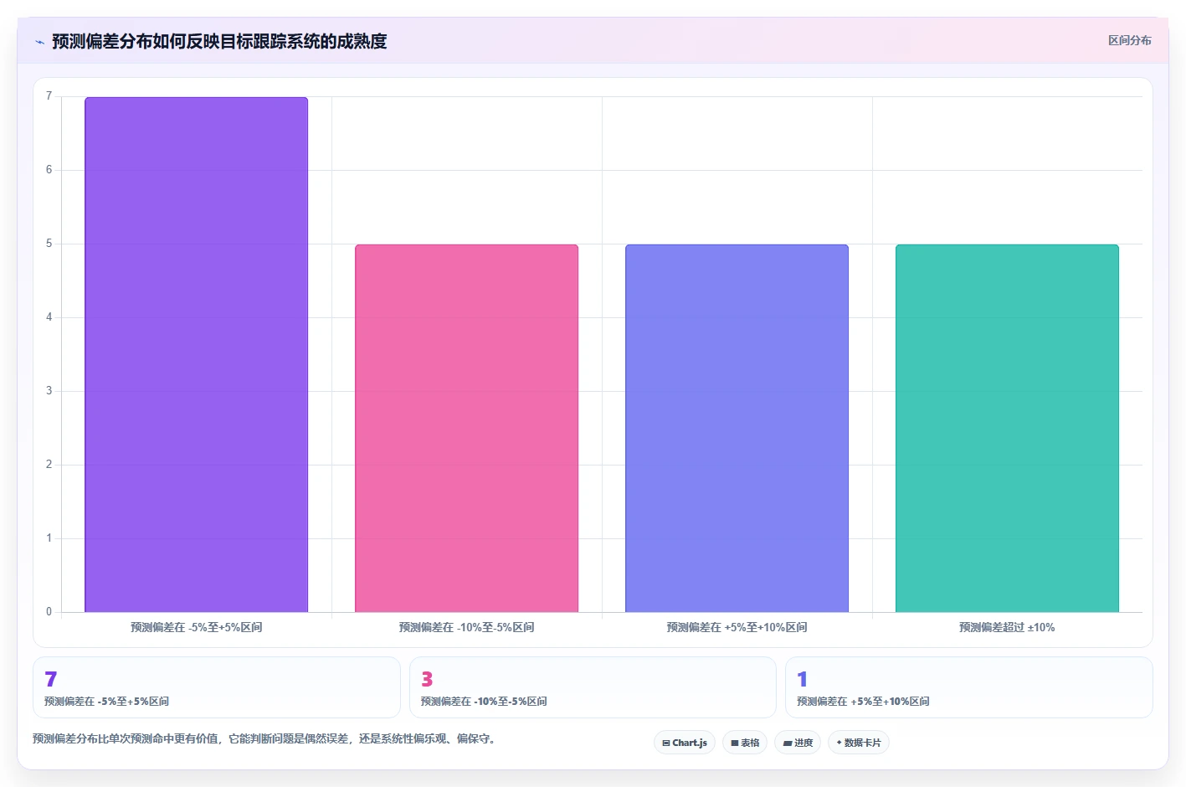Open the stat card showing 3
Viewport: 1186px width, 787px height.
(x=593, y=687)
